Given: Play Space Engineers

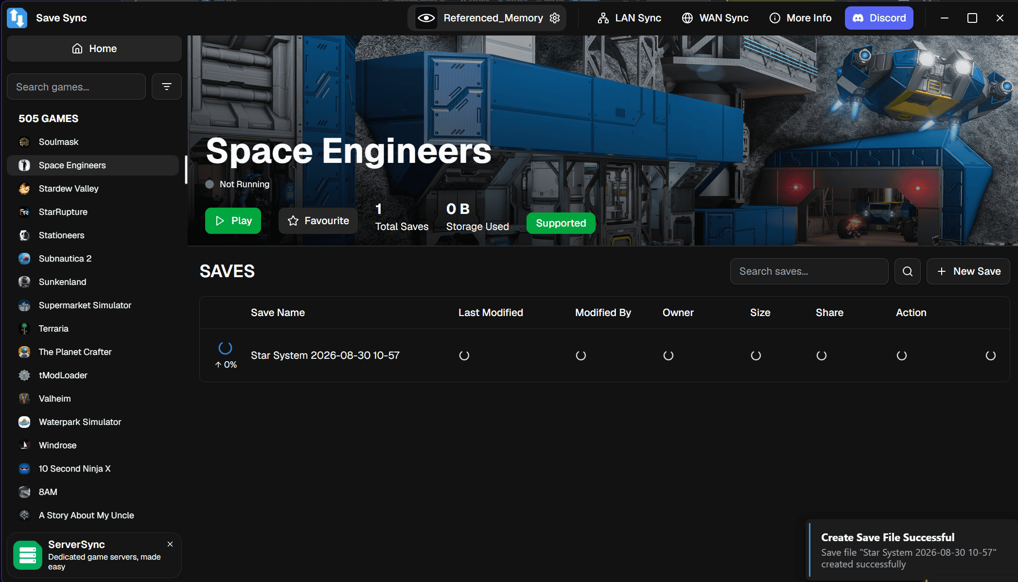Looking at the screenshot, I should [x=233, y=221].
